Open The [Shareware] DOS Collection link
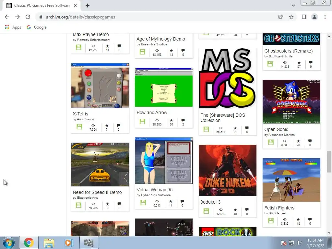The image size is (332, 249). (223, 118)
